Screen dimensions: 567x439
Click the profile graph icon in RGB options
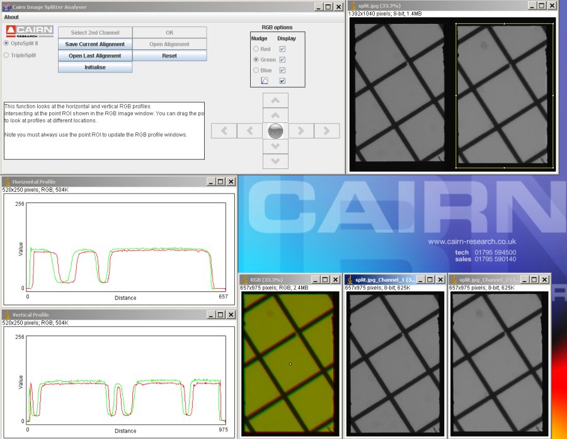265,81
